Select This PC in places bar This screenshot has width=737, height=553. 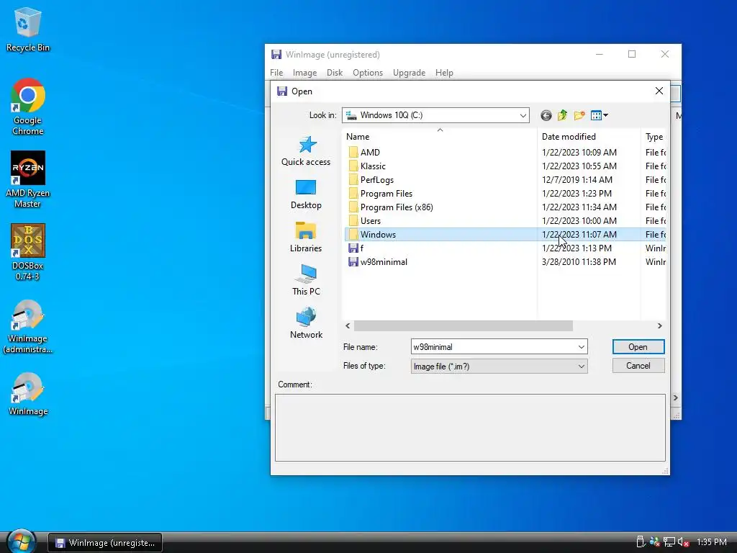click(306, 281)
